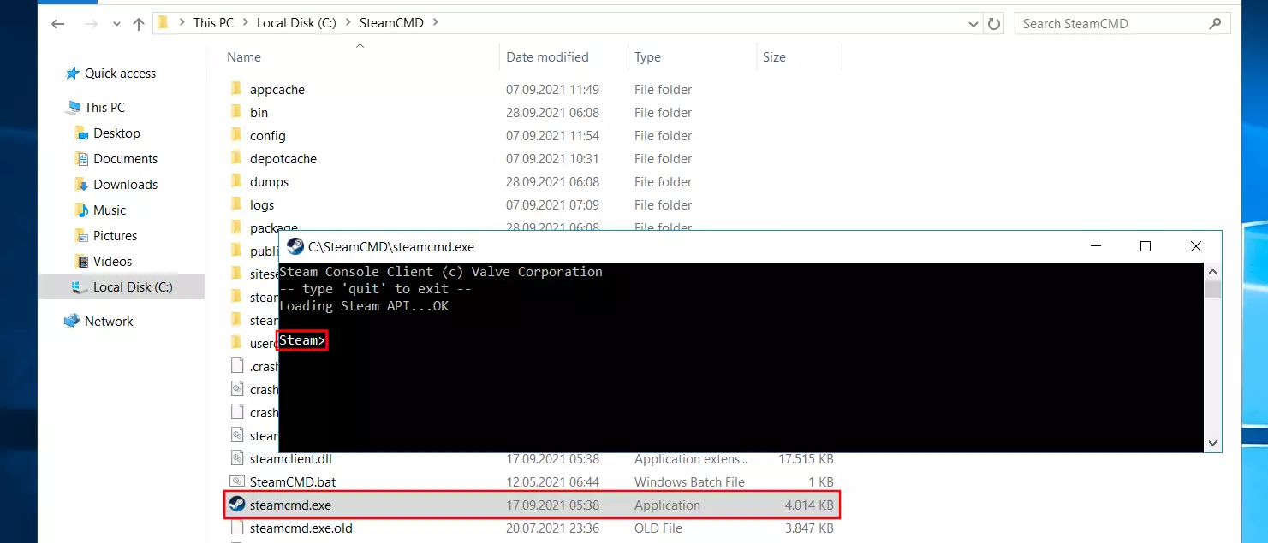Sort by Date modified column
Screen dimensions: 1268x543
(x=547, y=57)
